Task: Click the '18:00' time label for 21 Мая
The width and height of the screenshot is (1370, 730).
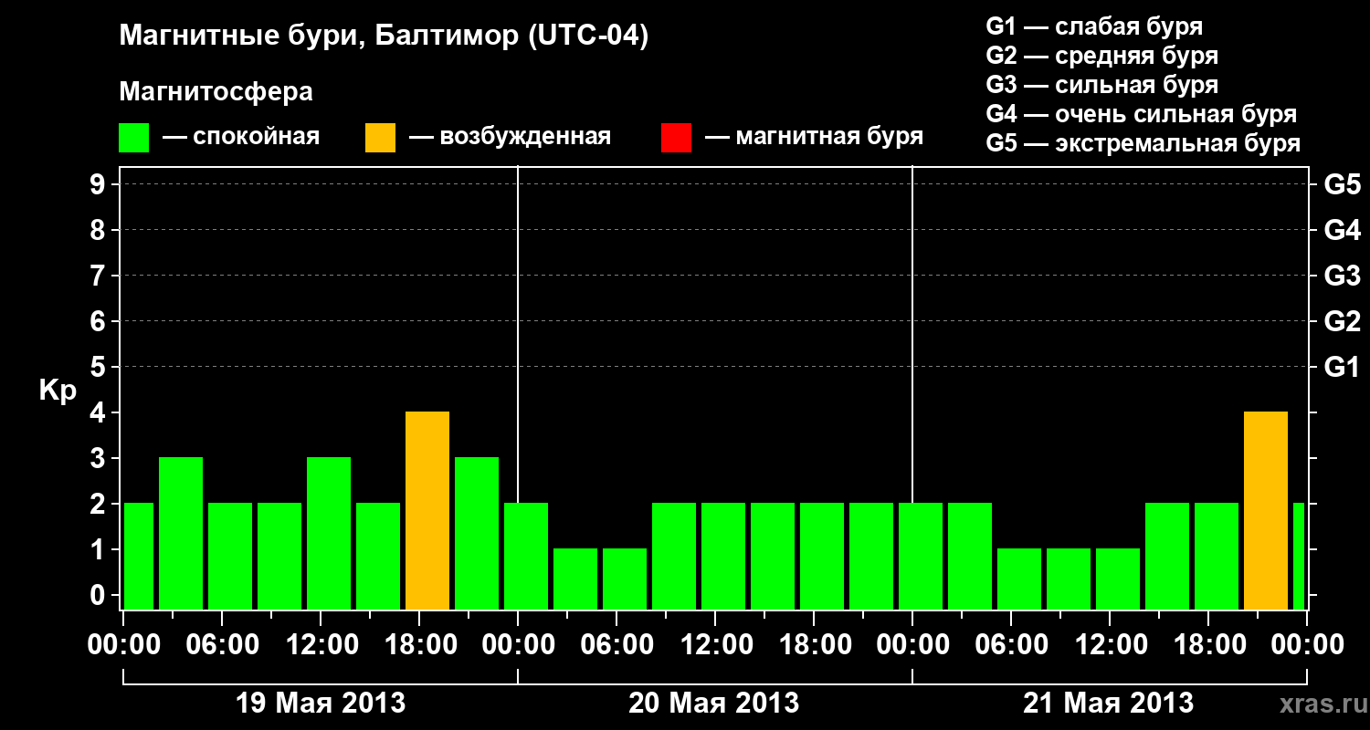Action: pos(1208,644)
